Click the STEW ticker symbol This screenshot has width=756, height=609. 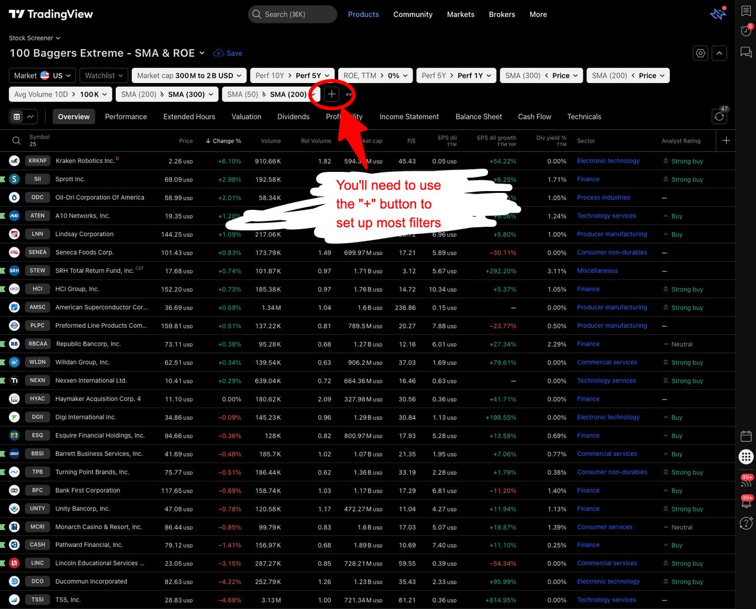37,271
